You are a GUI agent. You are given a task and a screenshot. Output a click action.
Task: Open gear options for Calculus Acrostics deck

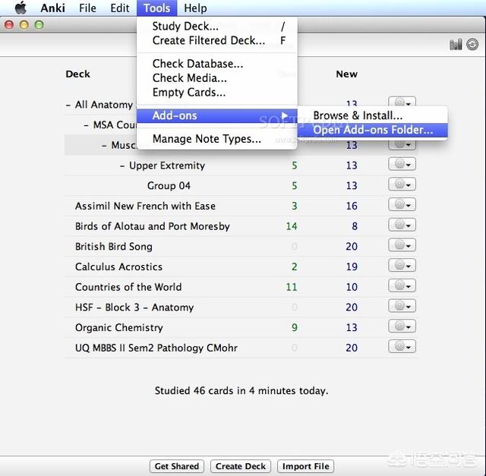click(x=402, y=266)
